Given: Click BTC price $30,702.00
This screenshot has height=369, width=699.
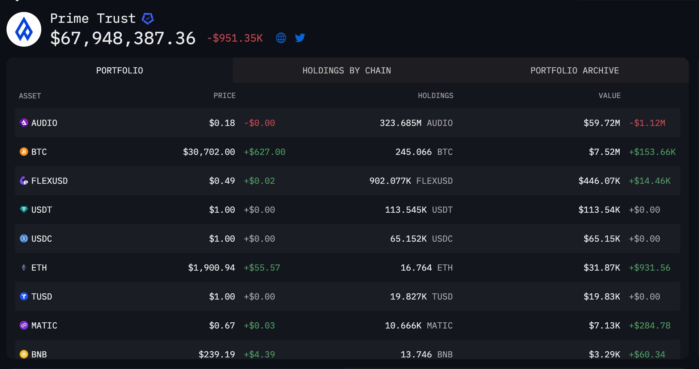Looking at the screenshot, I should coord(209,152).
